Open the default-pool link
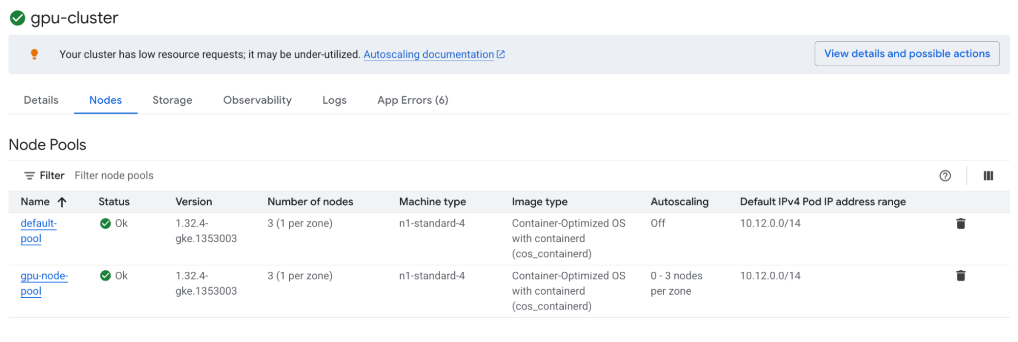Image resolution: width=1018 pixels, height=342 pixels. pyautogui.click(x=38, y=231)
